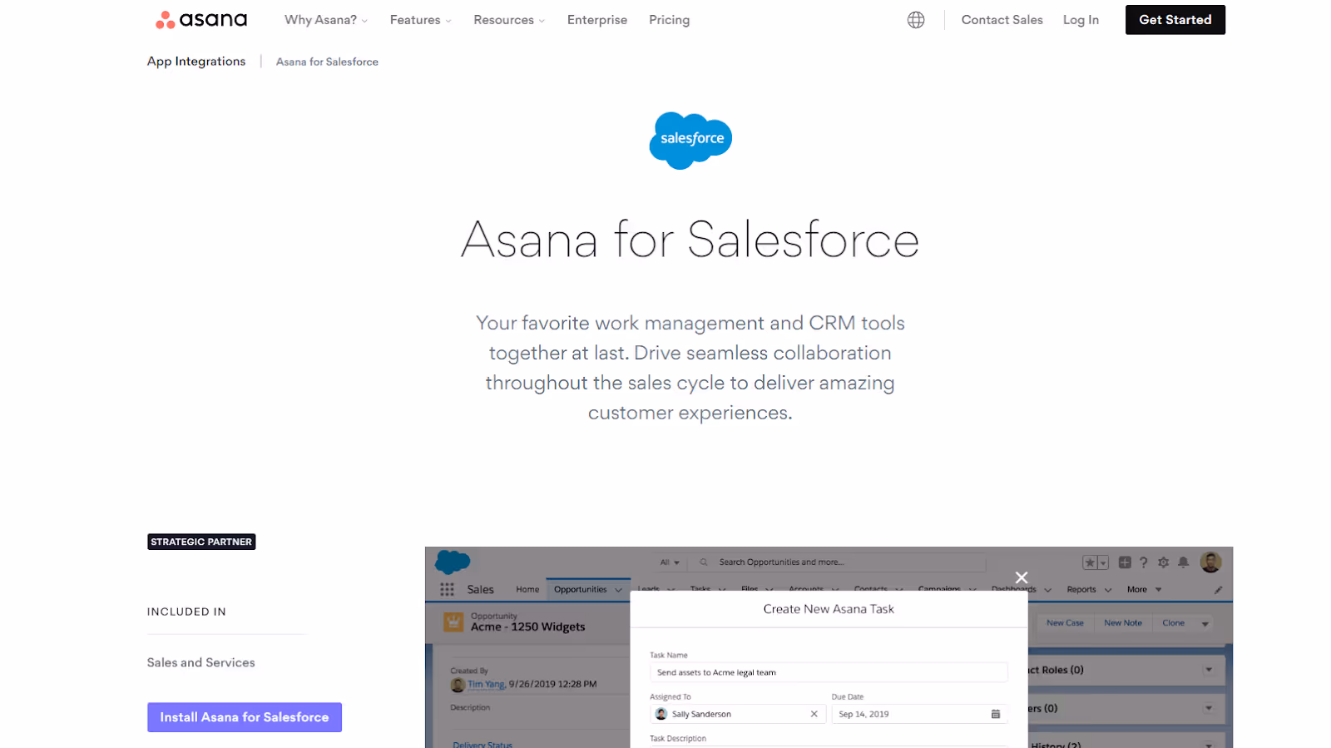
Task: Open the Reports tab dropdown arrow
Action: 1108,590
